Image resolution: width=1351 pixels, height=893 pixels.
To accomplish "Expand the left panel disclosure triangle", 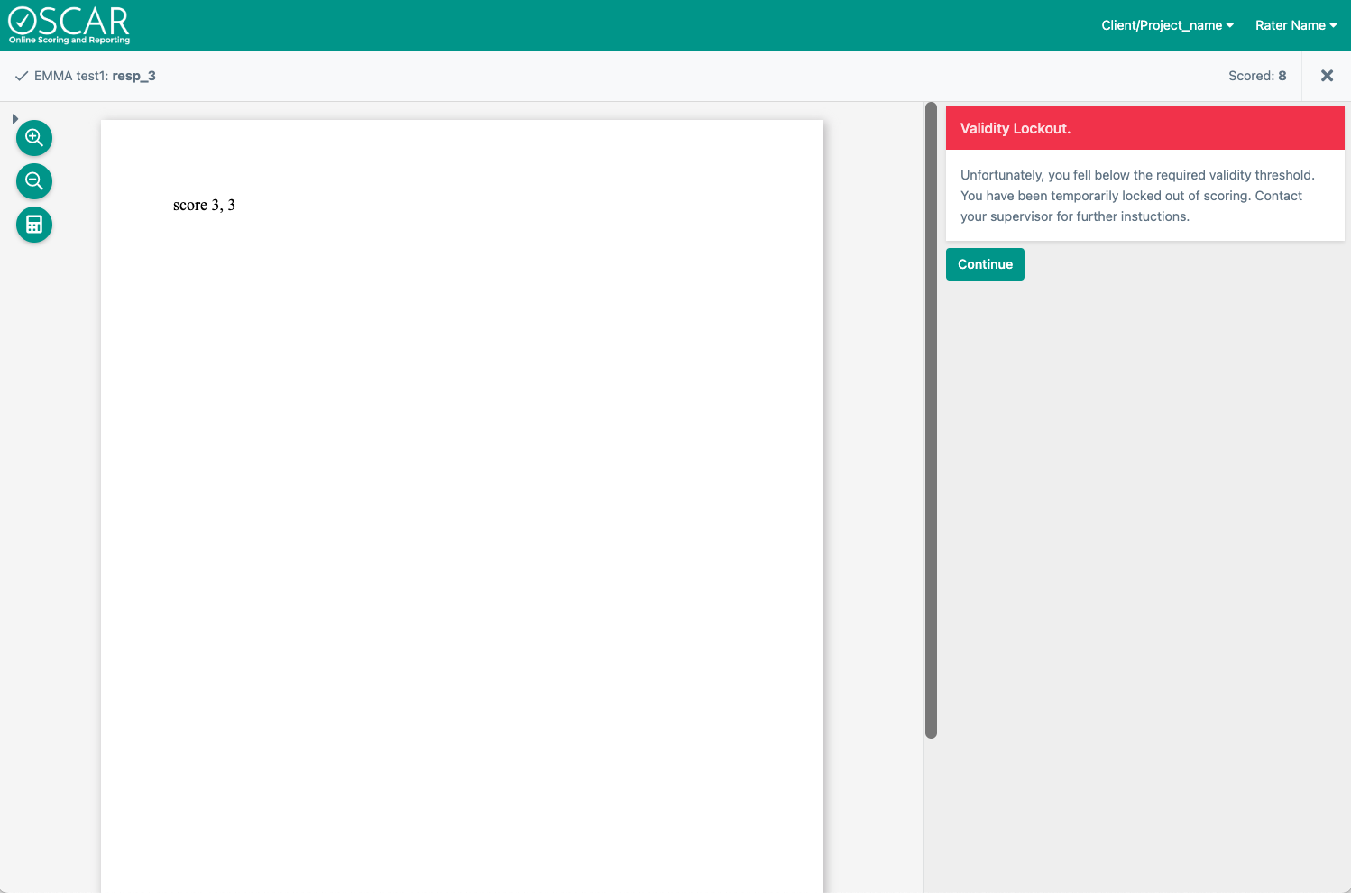I will (14, 119).
